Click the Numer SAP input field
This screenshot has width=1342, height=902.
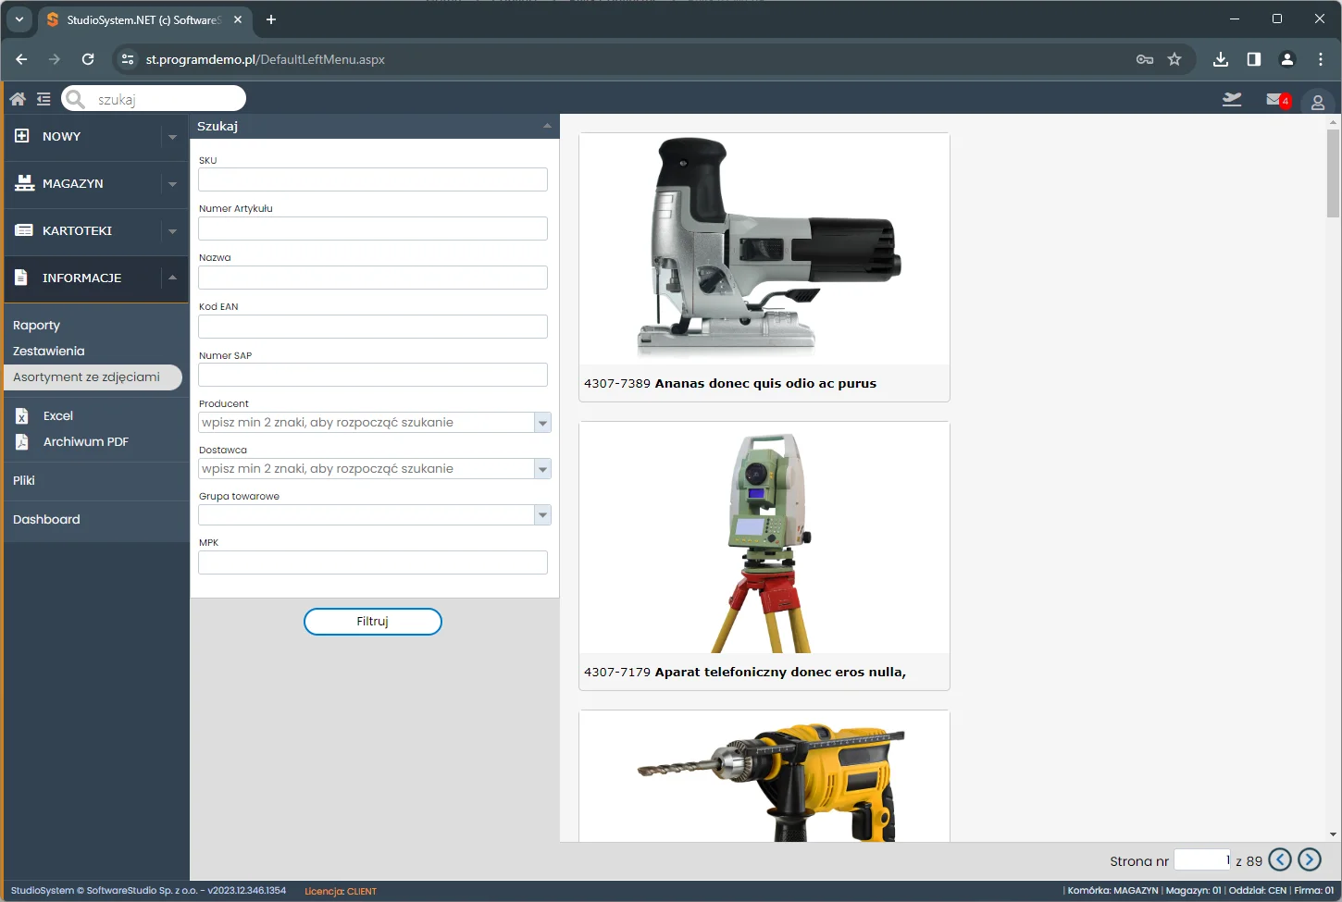373,375
